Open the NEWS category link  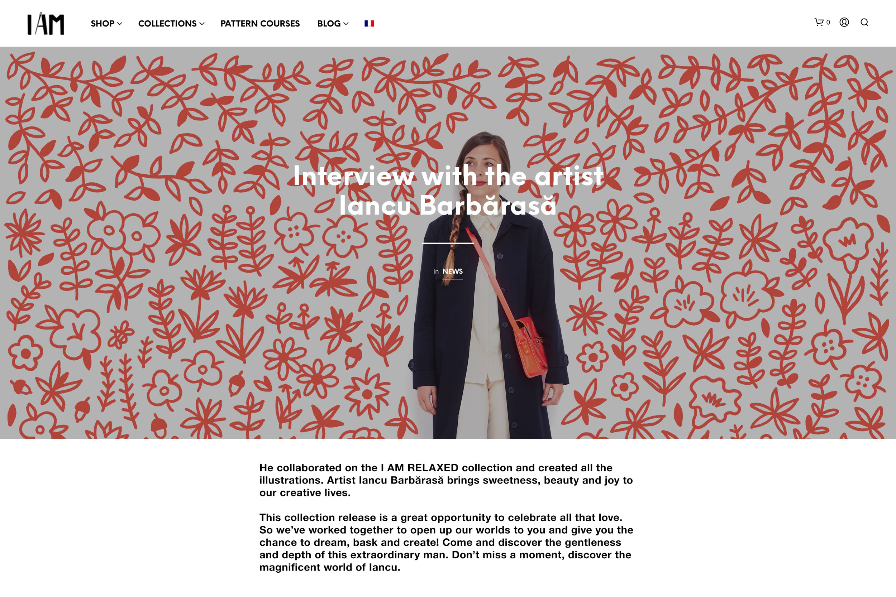pyautogui.click(x=452, y=271)
